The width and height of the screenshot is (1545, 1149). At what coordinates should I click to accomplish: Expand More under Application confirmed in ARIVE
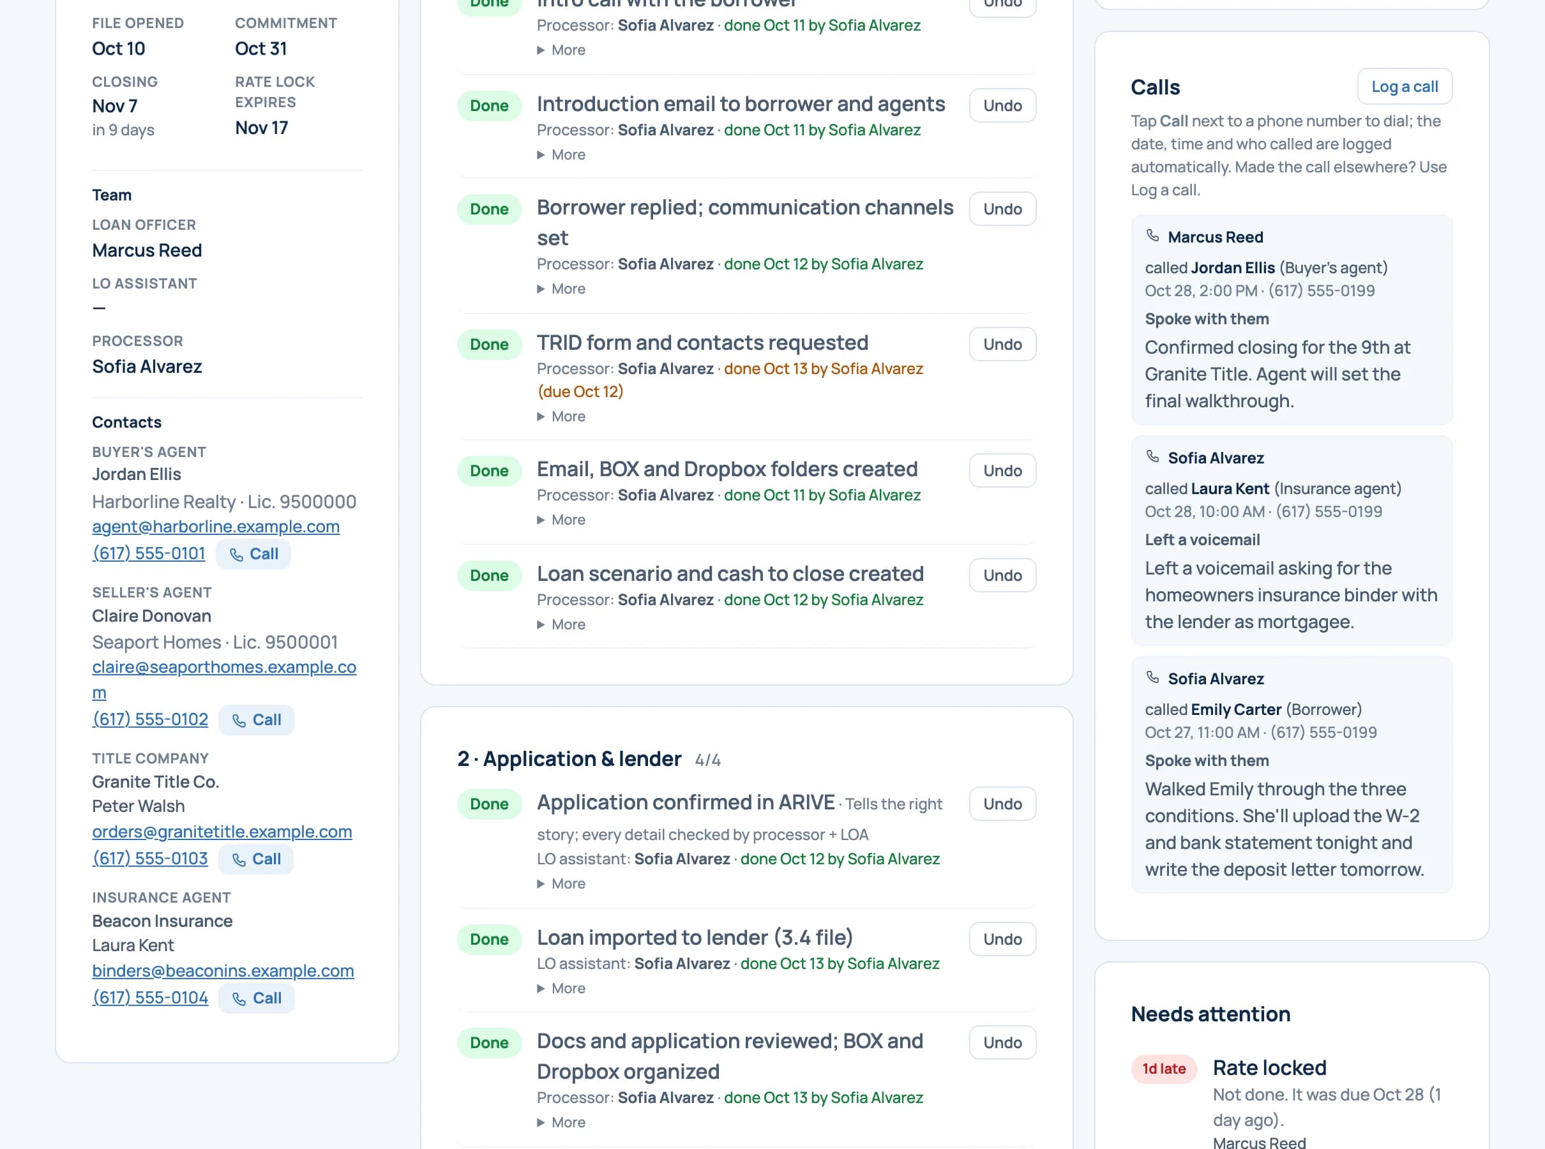point(561,884)
